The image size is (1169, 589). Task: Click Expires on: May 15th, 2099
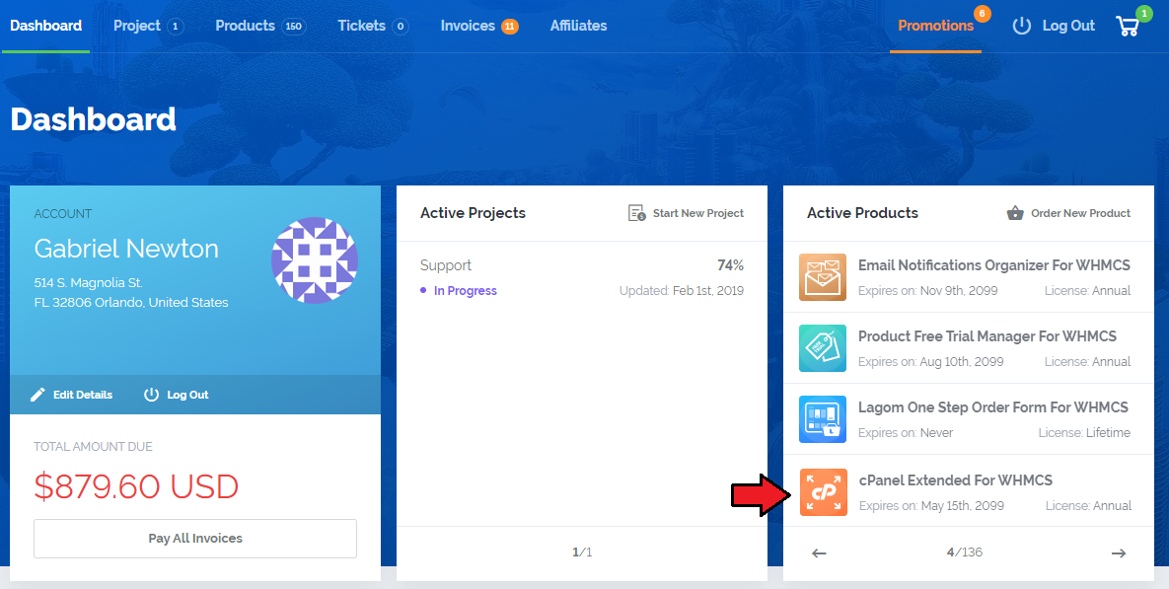932,505
